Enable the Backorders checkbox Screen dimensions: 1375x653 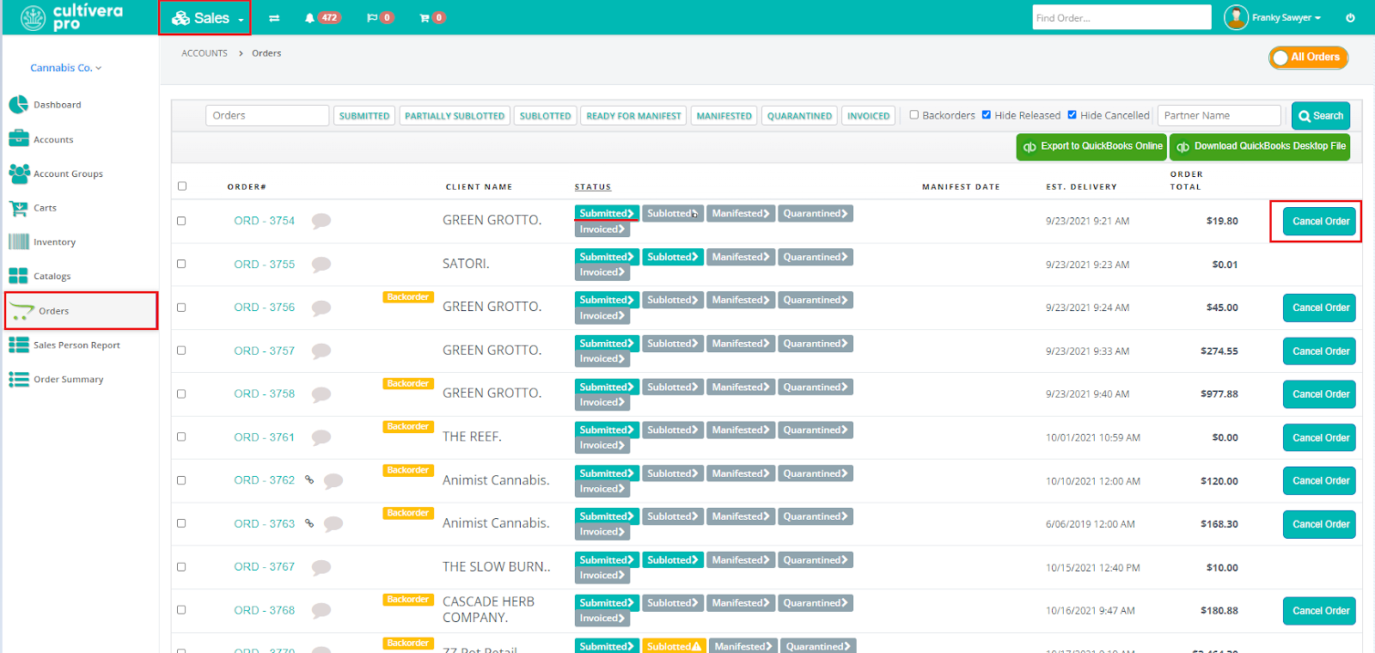(914, 115)
